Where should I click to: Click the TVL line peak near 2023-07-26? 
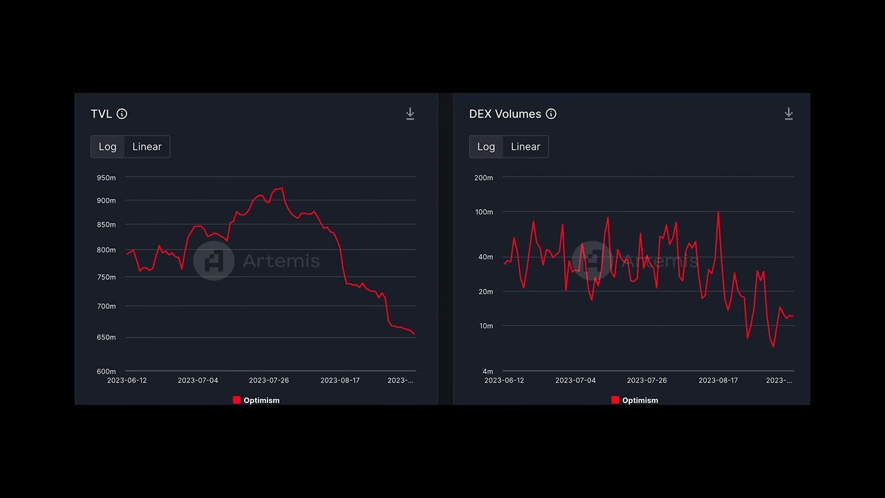coord(281,188)
